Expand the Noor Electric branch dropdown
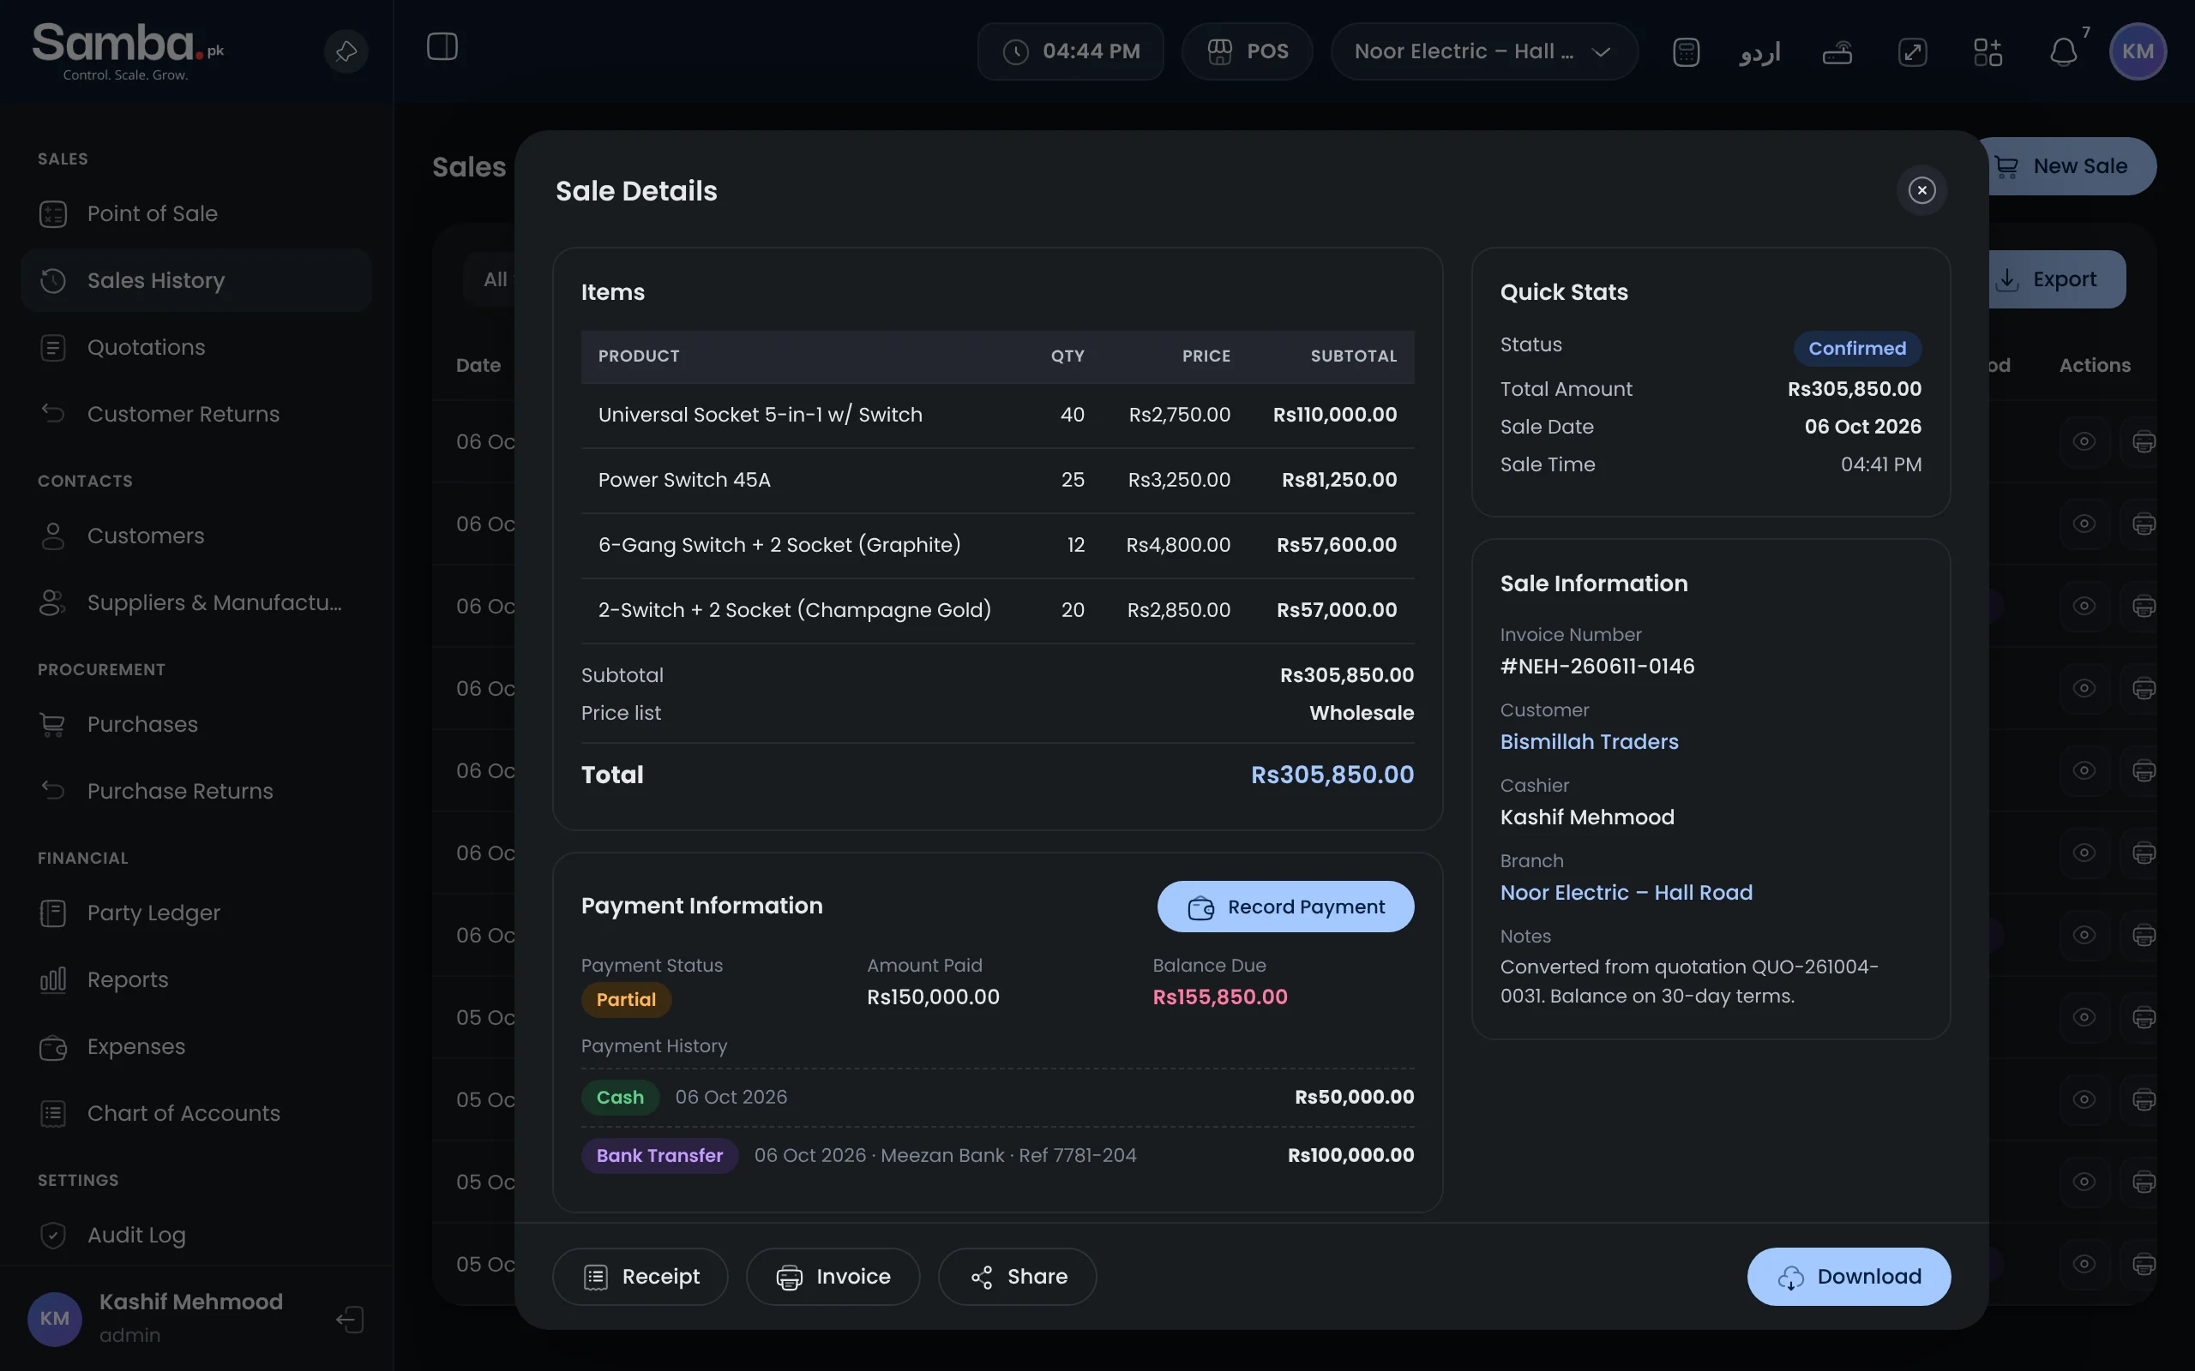Viewport: 2195px width, 1371px height. click(x=1484, y=51)
